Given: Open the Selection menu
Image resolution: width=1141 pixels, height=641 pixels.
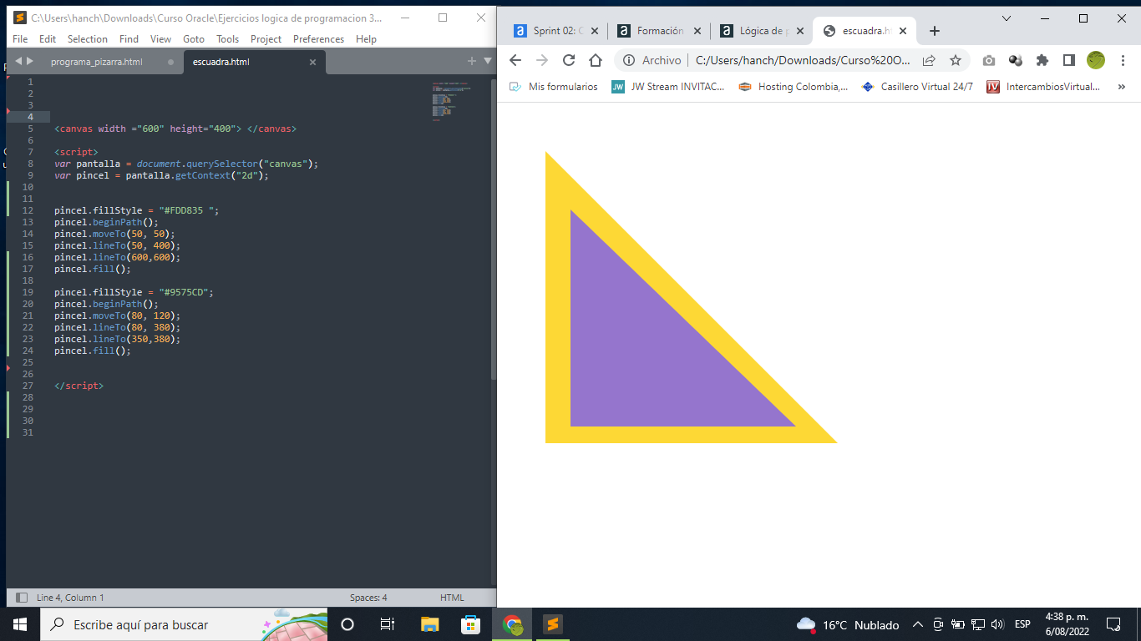Looking at the screenshot, I should coord(88,39).
